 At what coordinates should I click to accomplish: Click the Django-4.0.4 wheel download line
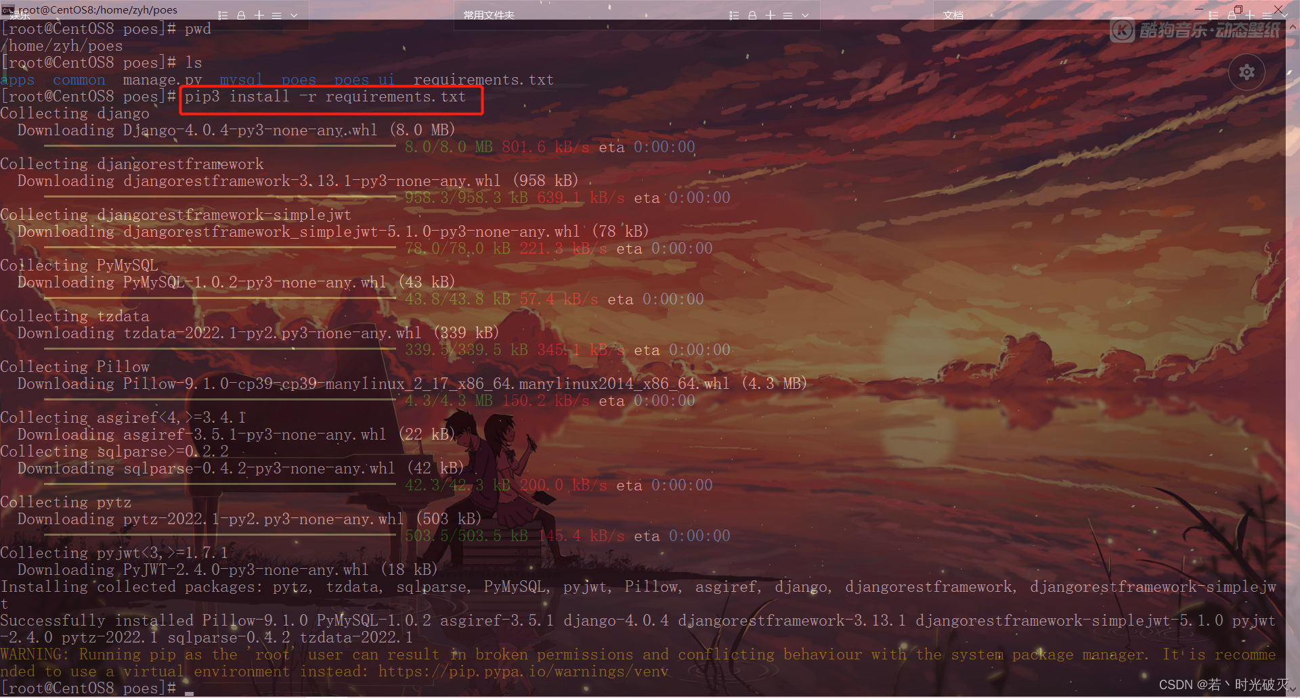(x=236, y=131)
